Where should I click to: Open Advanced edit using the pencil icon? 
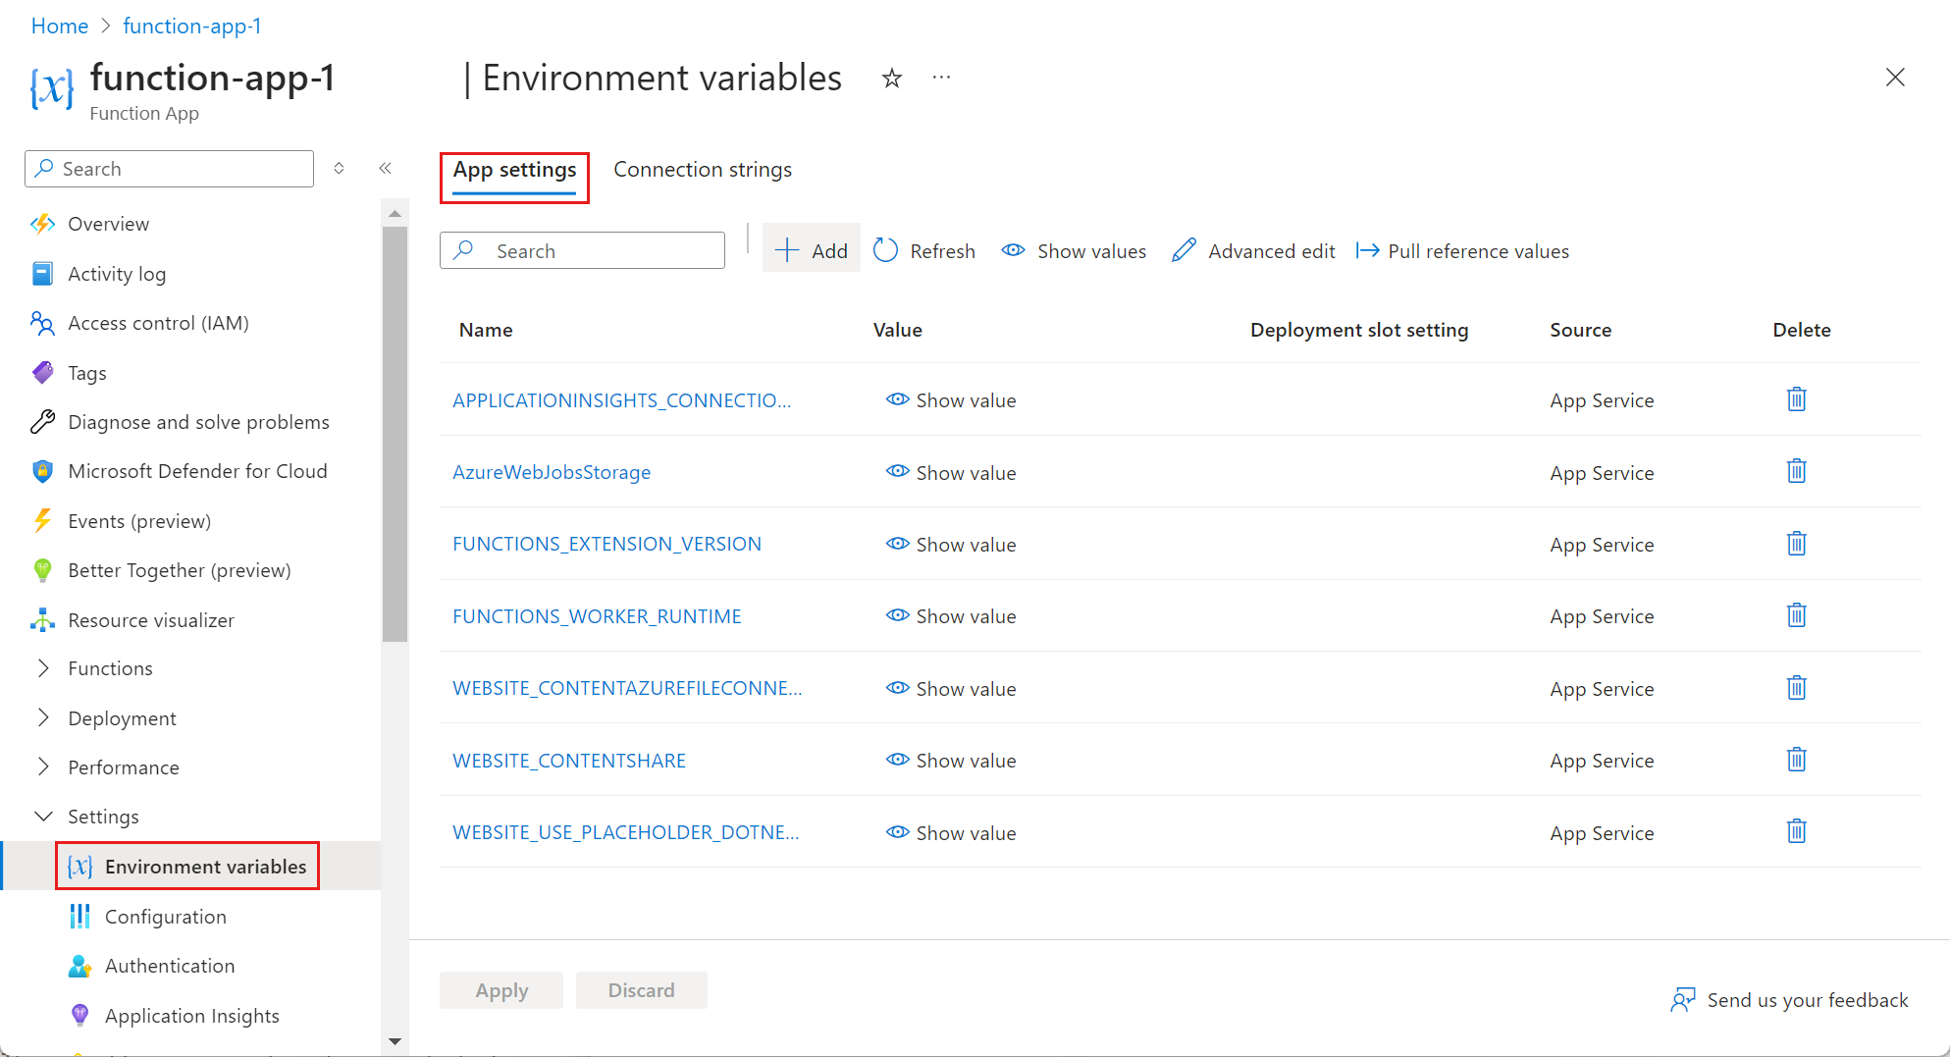coord(1184,250)
